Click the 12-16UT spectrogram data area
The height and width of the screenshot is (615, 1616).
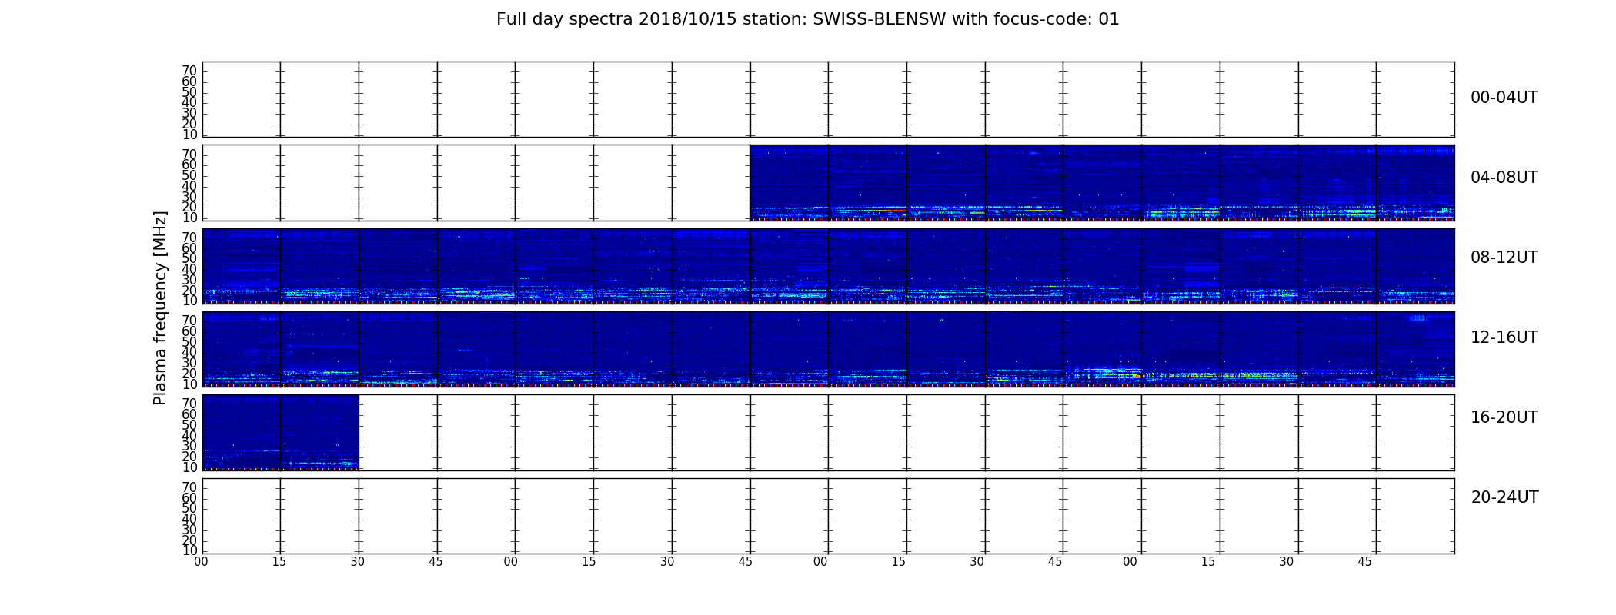(x=828, y=349)
